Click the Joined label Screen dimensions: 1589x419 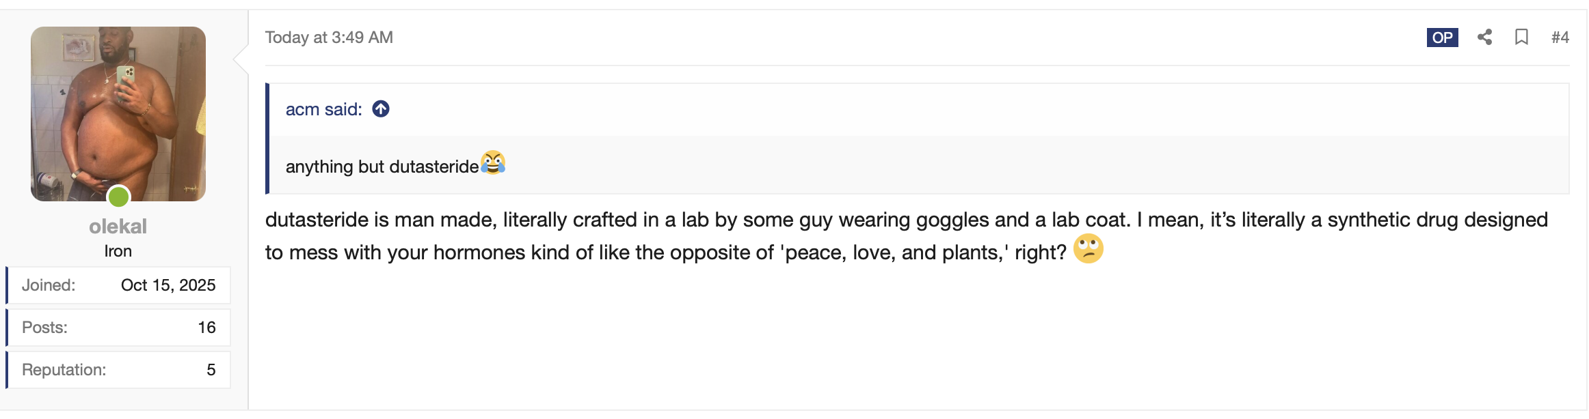tap(49, 285)
